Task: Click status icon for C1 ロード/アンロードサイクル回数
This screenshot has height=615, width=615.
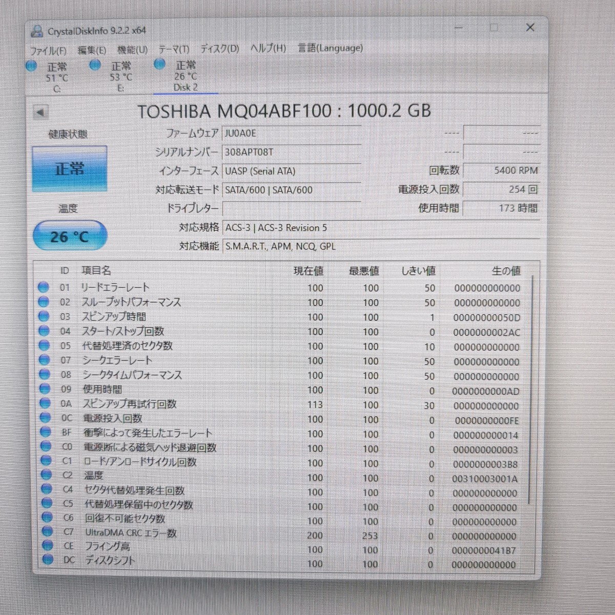Action: tap(46, 461)
